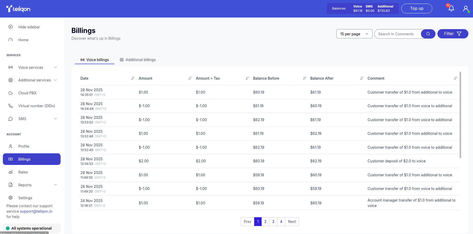
Task: Click the Hide sidebar arrow icon
Action: (11, 27)
